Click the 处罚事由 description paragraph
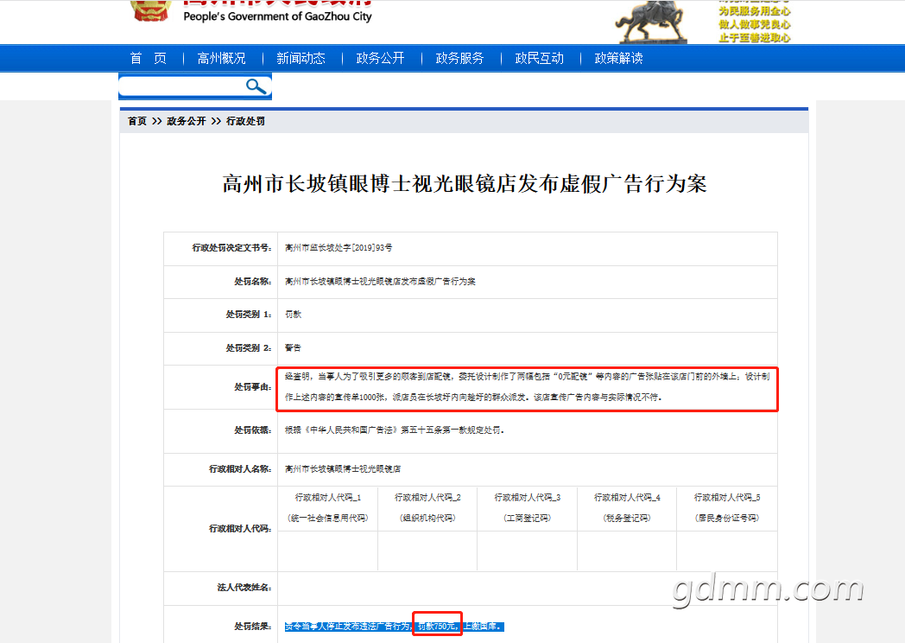This screenshot has width=905, height=643. [527, 387]
